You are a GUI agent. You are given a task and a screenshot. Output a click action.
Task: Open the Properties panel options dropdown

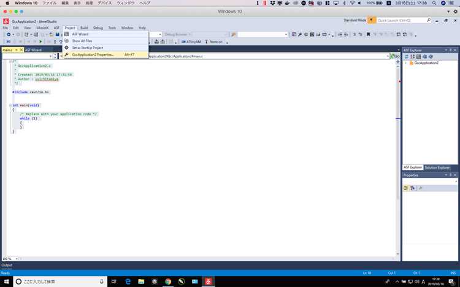pyautogui.click(x=446, y=175)
